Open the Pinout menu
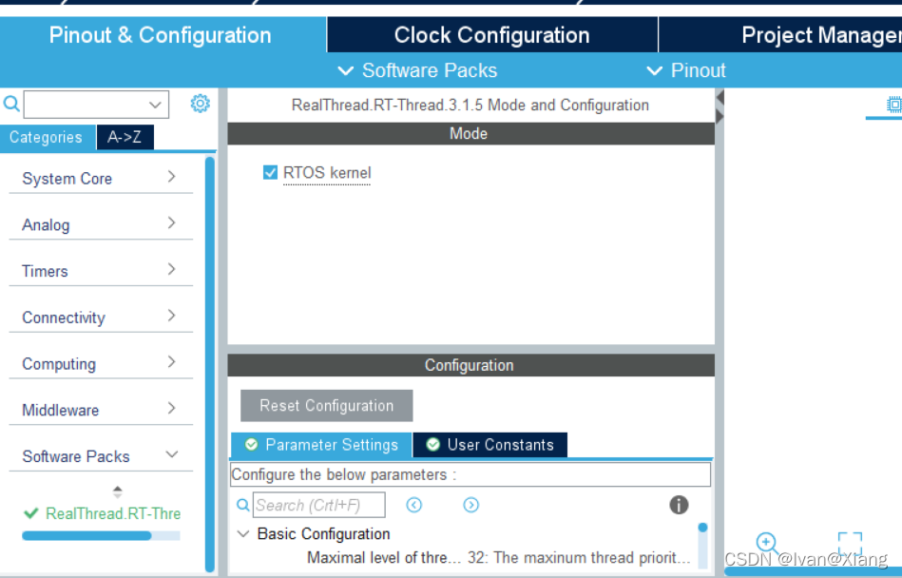This screenshot has width=902, height=578. coord(686,70)
